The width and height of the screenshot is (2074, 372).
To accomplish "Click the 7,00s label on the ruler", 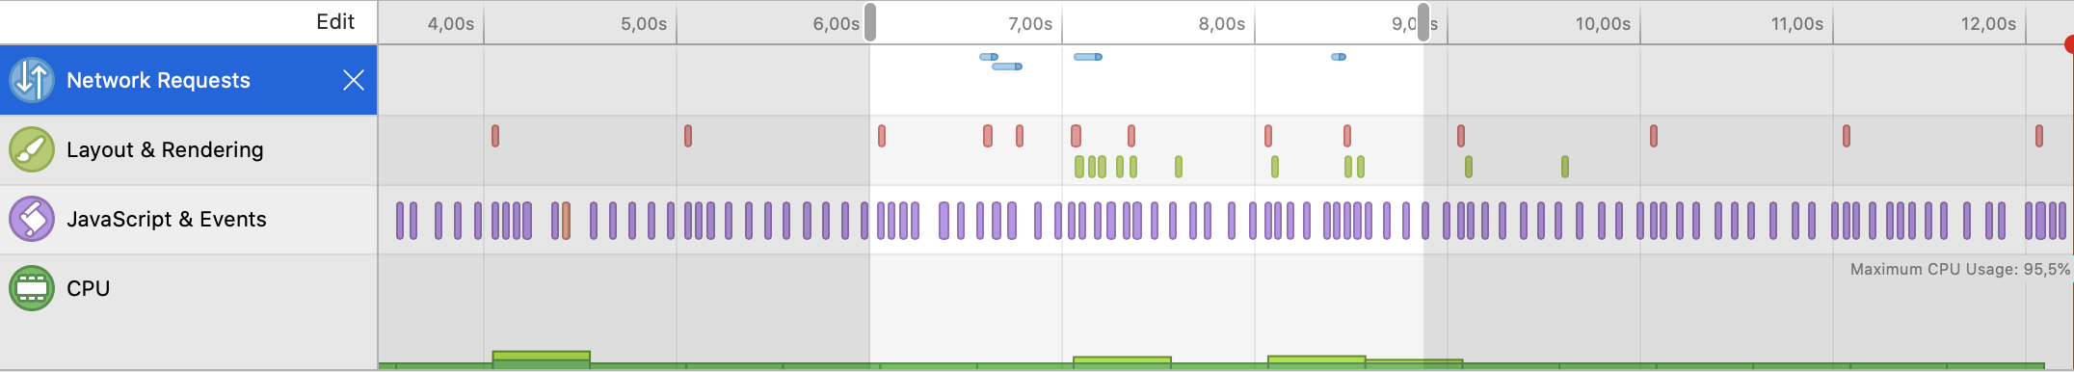I will (x=1030, y=24).
